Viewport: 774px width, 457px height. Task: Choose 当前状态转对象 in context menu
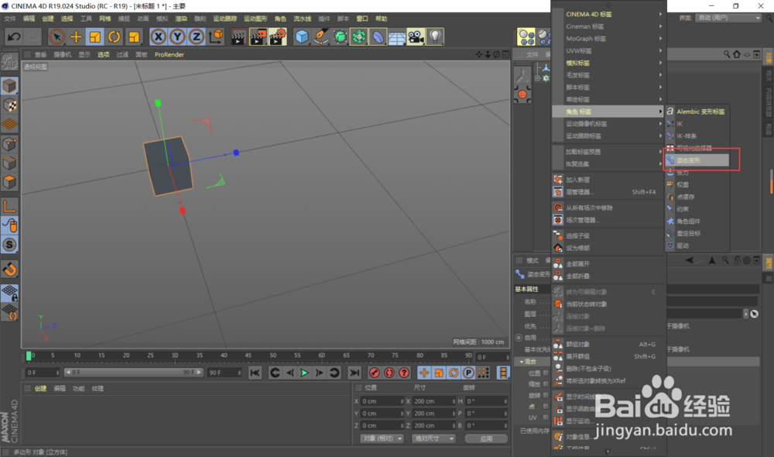pyautogui.click(x=608, y=304)
